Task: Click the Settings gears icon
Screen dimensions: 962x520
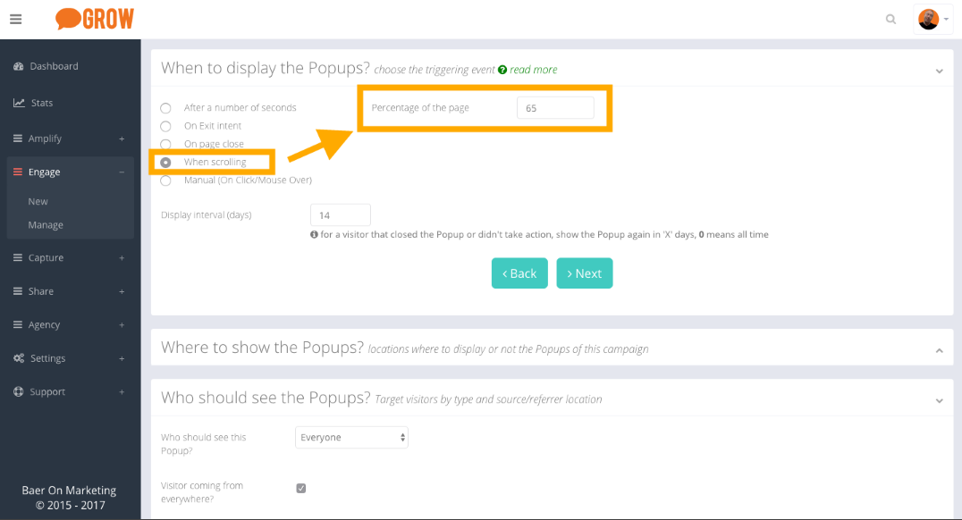Action: pos(19,358)
